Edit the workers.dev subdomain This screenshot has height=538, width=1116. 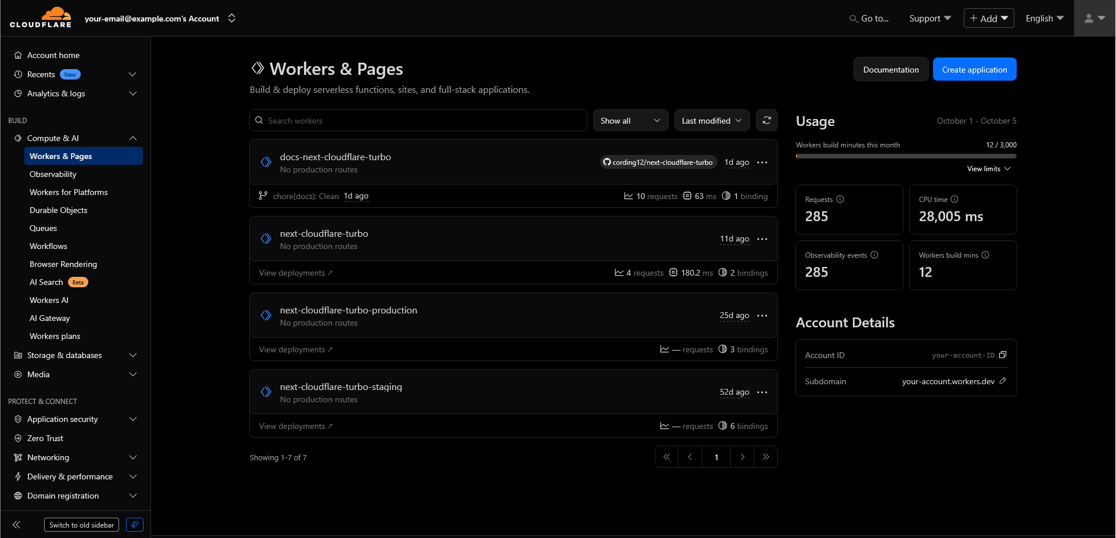[x=1003, y=381]
